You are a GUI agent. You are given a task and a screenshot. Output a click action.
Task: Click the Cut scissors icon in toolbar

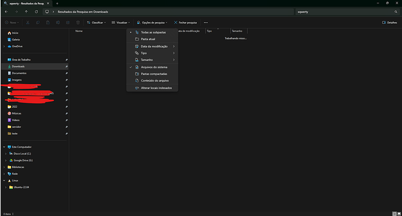click(x=28, y=23)
